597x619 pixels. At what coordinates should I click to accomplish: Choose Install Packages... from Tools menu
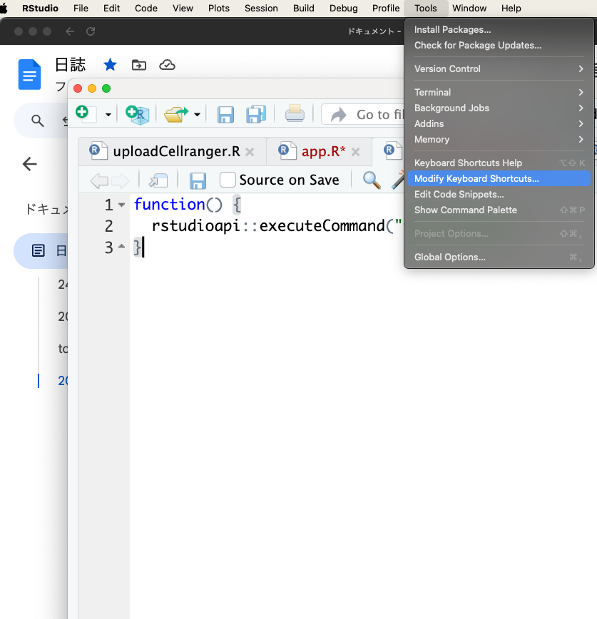coord(499,30)
